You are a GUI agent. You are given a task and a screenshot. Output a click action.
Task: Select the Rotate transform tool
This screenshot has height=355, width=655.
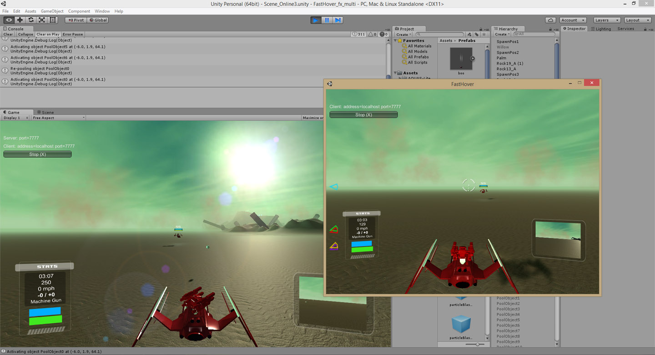click(31, 20)
